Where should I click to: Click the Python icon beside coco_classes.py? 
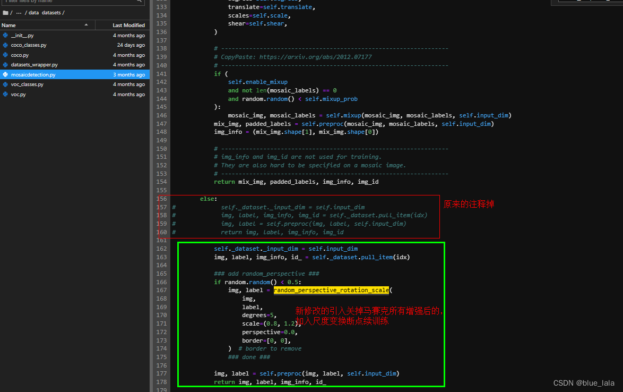pos(5,45)
